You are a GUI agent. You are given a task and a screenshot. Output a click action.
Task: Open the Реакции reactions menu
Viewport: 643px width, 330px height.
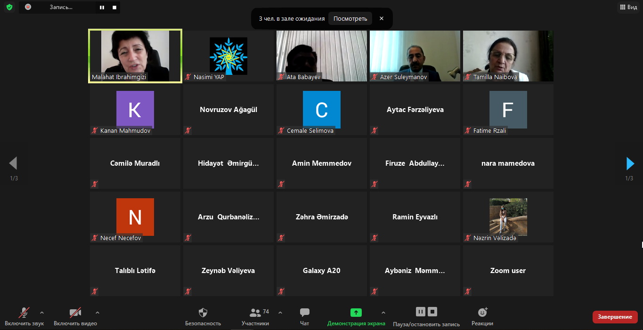[x=482, y=317]
